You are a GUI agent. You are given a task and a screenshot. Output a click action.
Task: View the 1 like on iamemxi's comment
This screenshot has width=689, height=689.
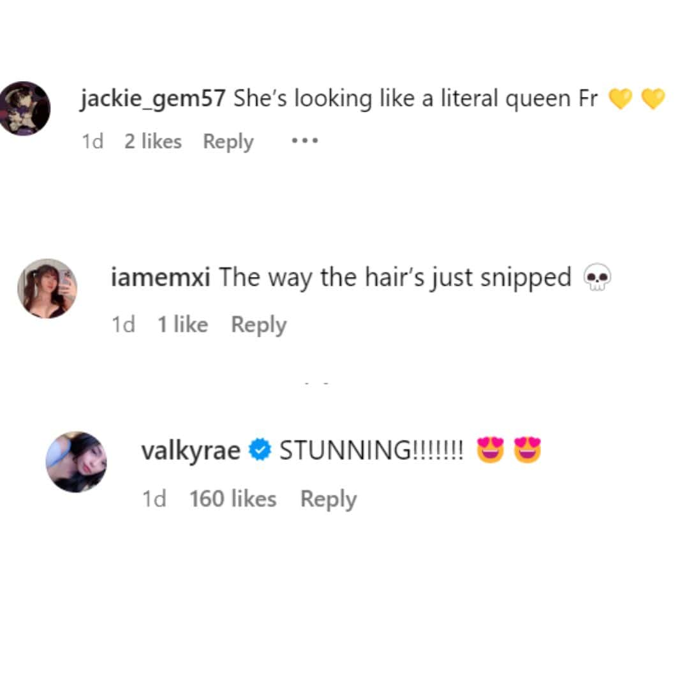click(183, 324)
